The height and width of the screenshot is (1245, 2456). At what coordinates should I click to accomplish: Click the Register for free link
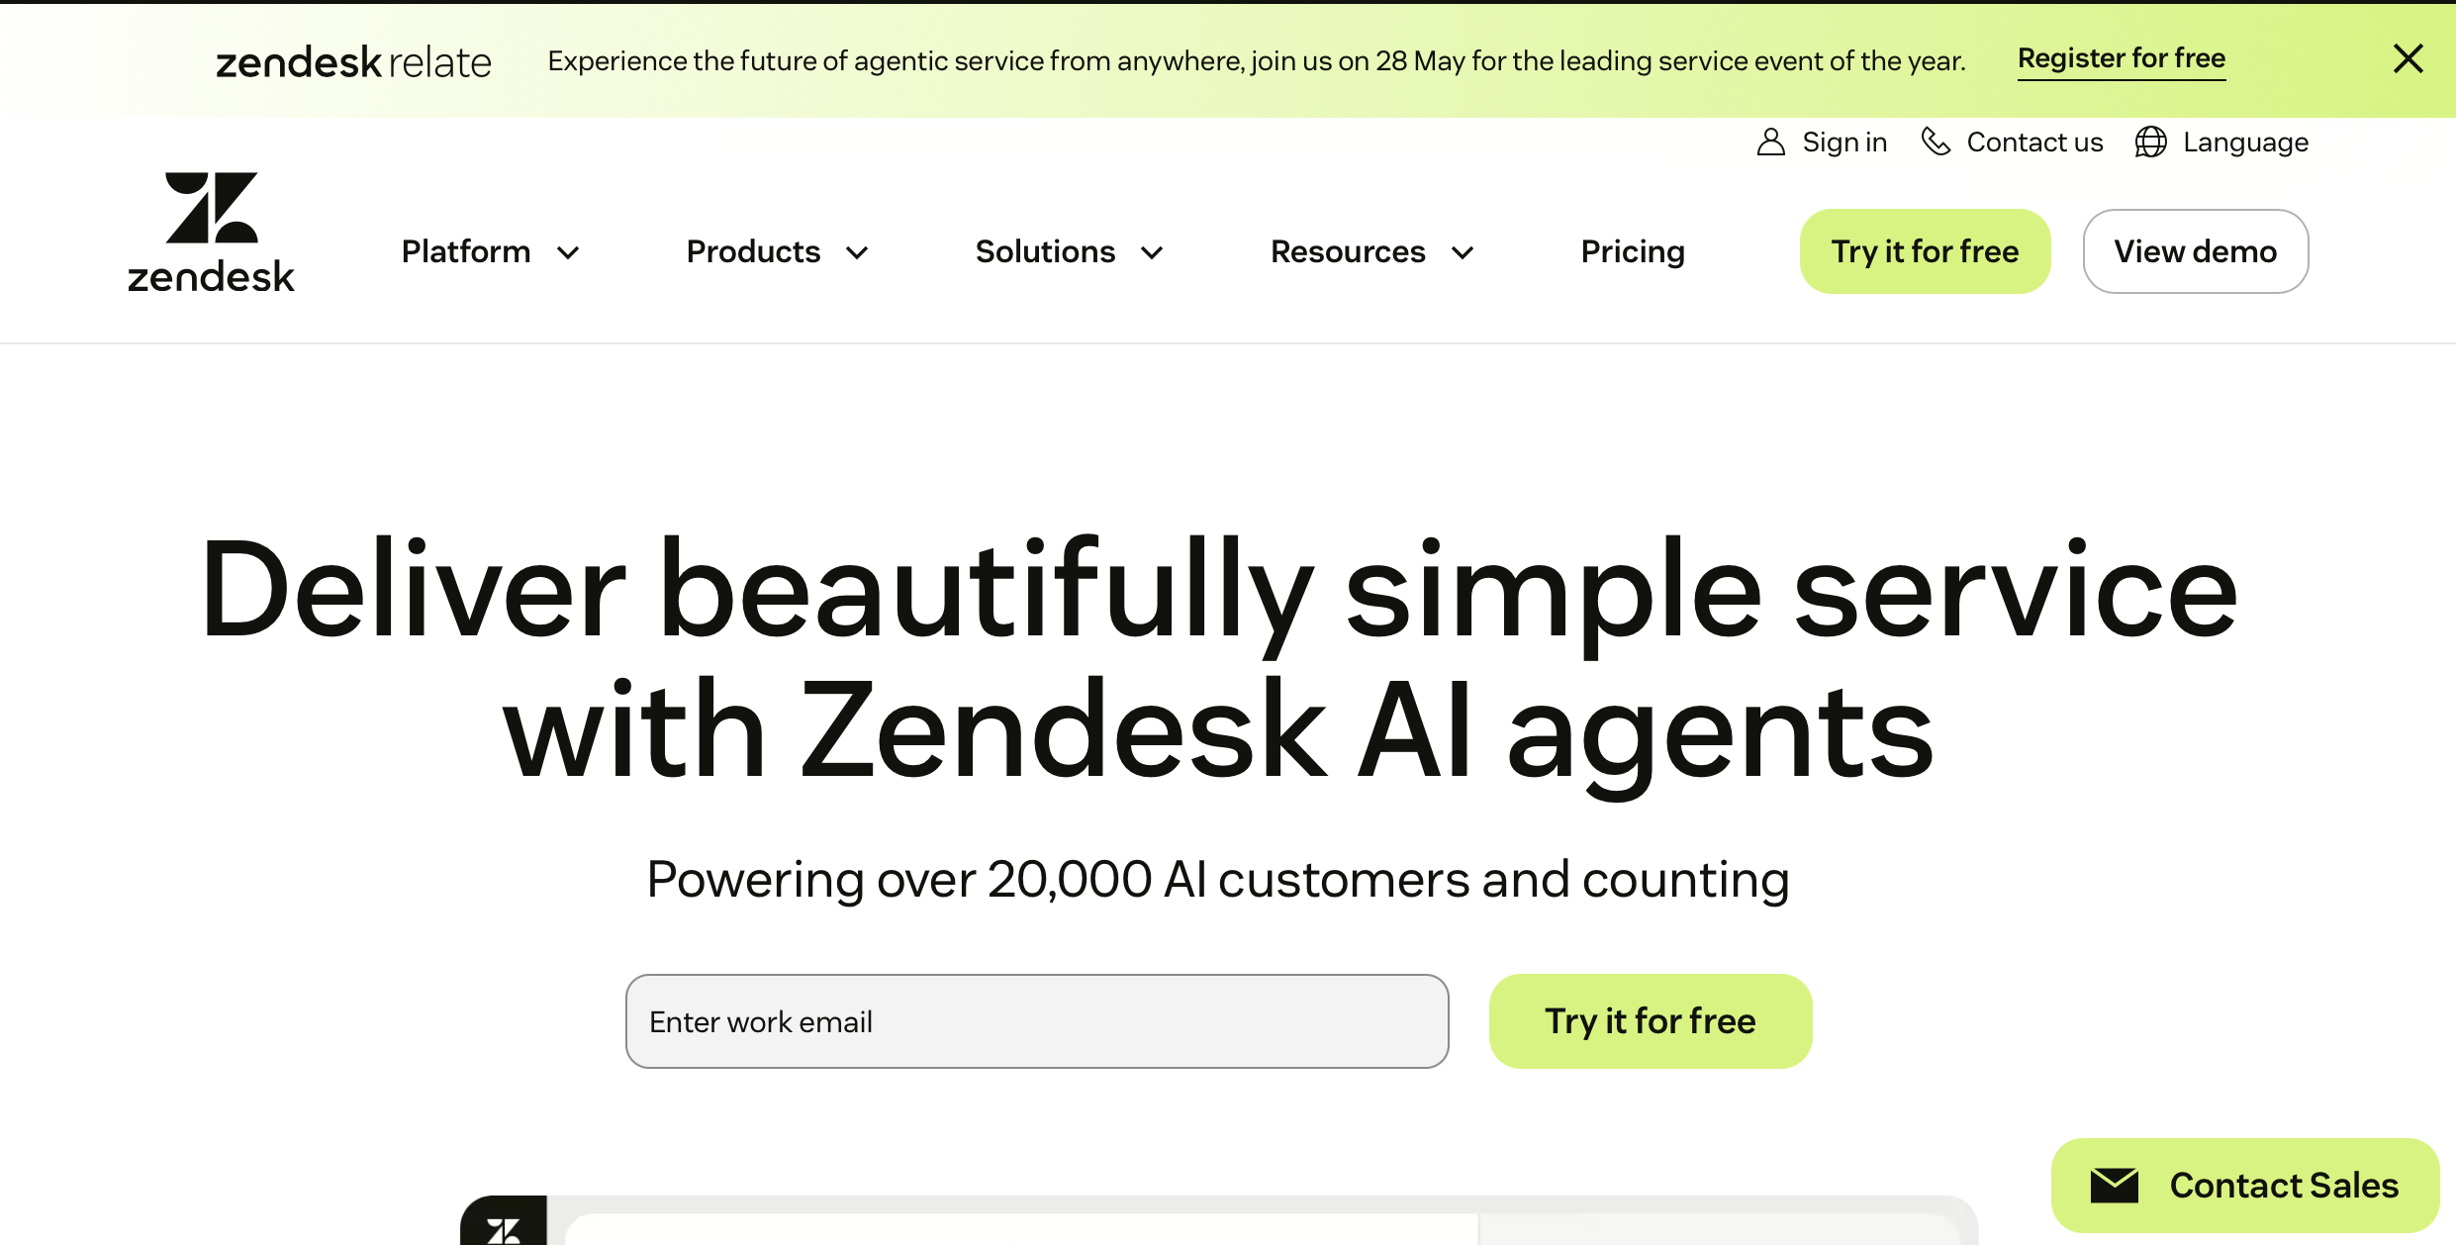point(2122,59)
